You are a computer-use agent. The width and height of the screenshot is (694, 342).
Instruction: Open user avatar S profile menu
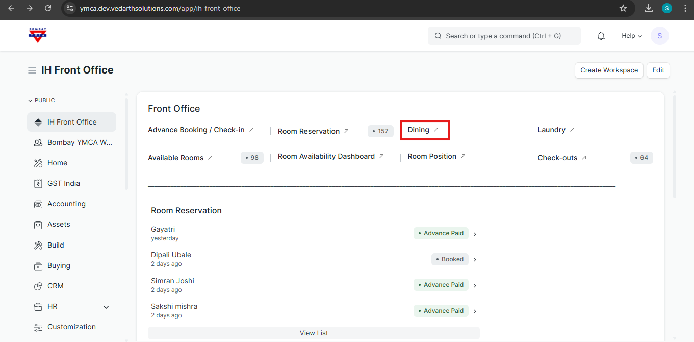pos(659,36)
